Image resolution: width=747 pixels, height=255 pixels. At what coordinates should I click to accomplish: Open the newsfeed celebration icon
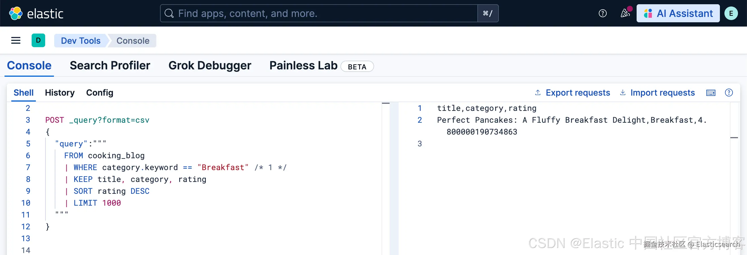[625, 13]
